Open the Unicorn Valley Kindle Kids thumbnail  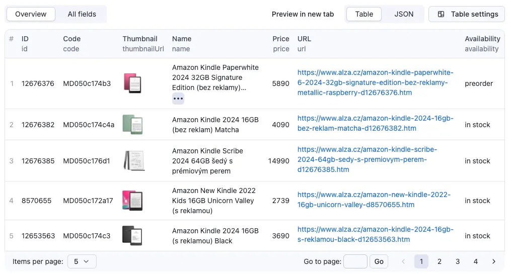click(132, 201)
